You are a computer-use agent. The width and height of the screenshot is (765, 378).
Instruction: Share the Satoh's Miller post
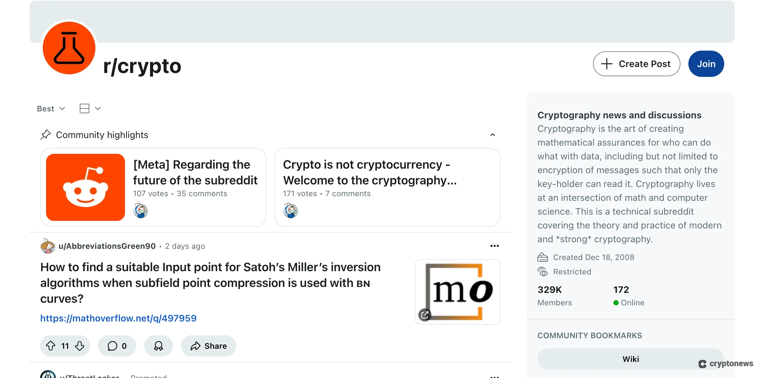(x=208, y=346)
